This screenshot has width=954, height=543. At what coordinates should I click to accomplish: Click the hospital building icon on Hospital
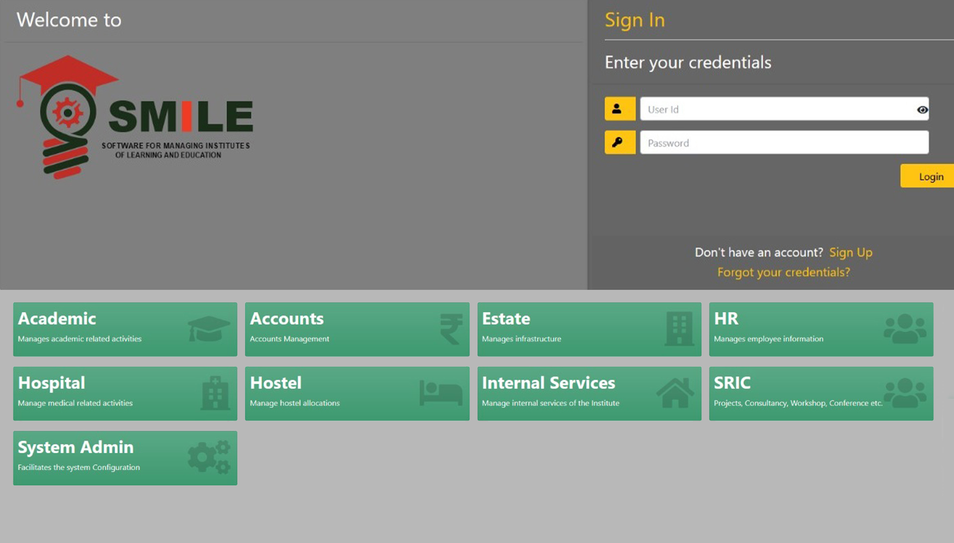(215, 393)
